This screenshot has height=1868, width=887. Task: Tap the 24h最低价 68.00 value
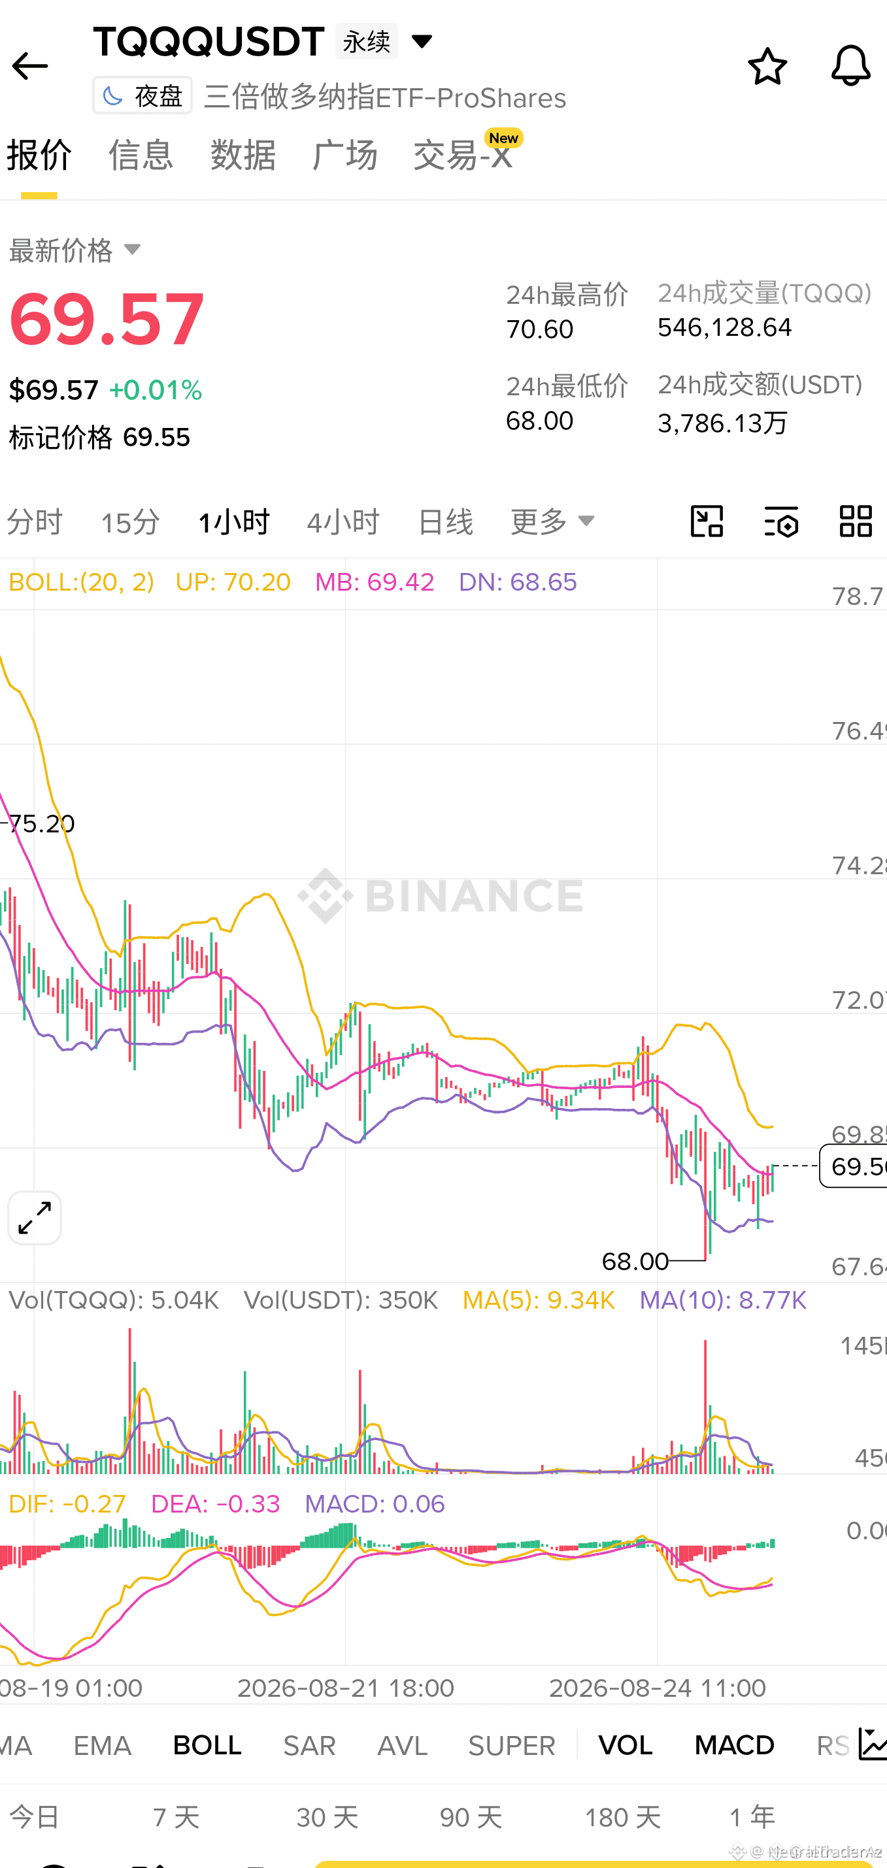[540, 421]
